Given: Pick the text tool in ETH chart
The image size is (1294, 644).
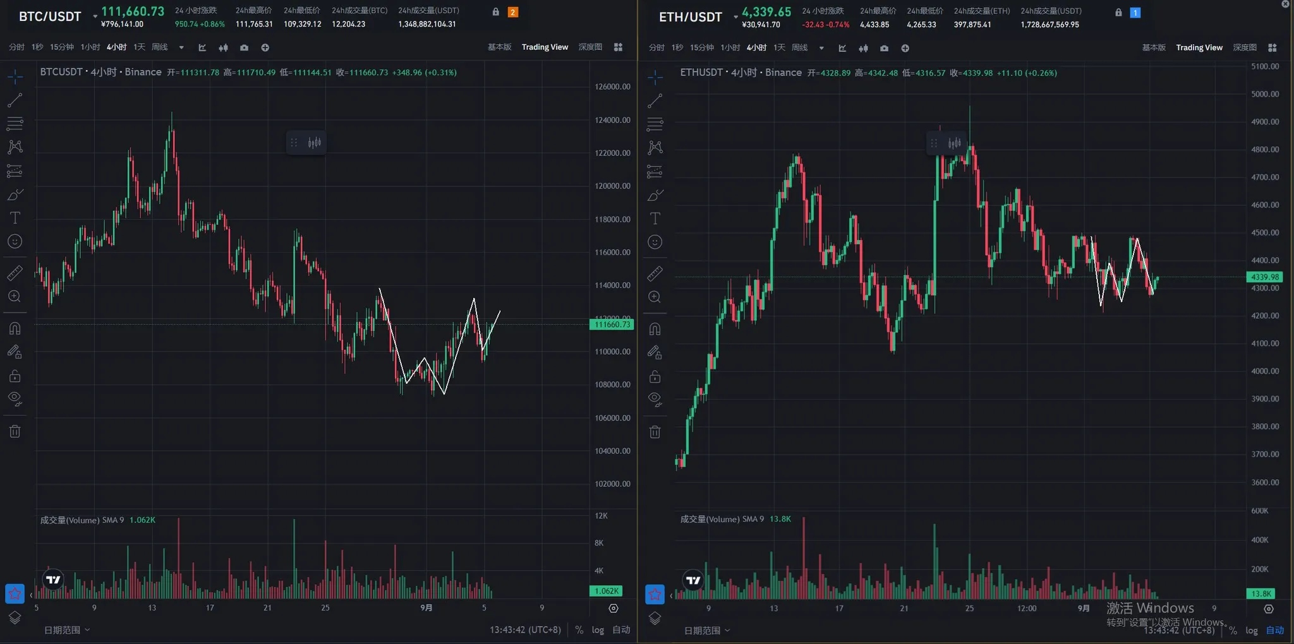Looking at the screenshot, I should click(655, 218).
